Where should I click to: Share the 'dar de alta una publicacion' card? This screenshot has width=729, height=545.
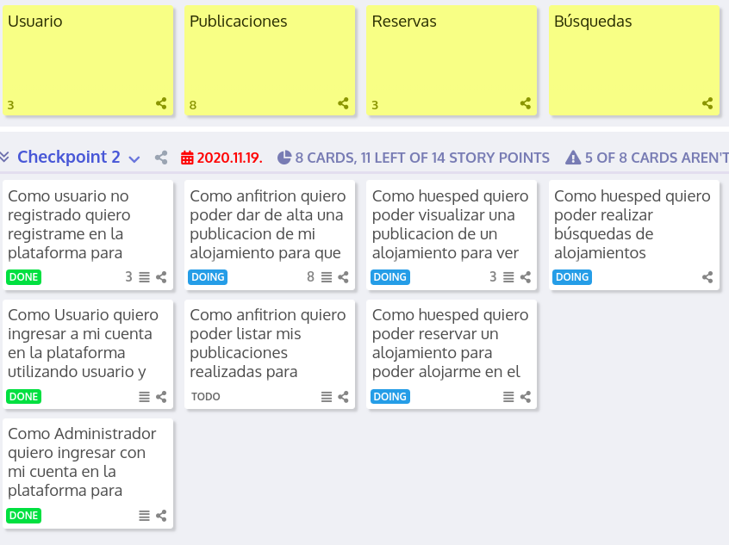343,277
